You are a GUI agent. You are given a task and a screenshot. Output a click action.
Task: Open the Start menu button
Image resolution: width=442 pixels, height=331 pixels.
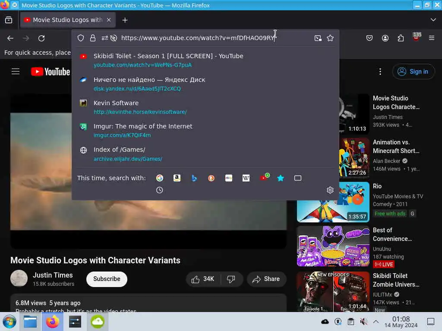point(9,322)
